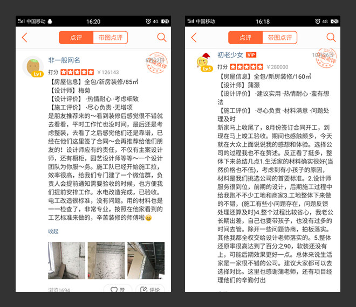The width and height of the screenshot is (356, 307).
Task: Tap star rating in 非一般网名 review
Action: click(77, 72)
